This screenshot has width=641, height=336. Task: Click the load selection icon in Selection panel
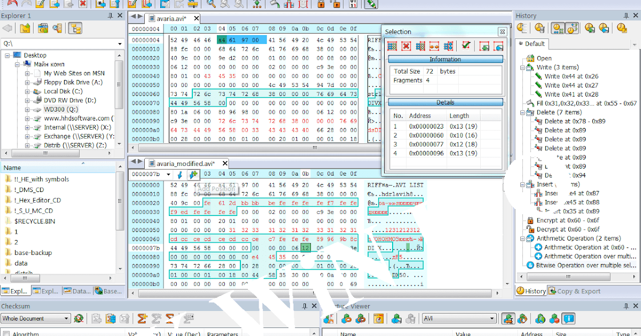[484, 46]
